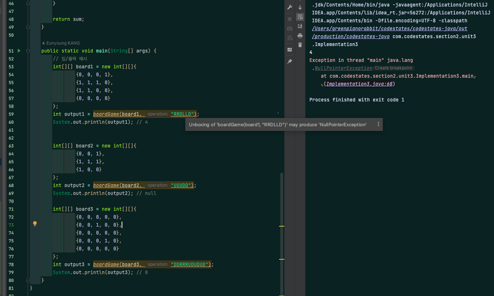Open the /production/codestates-java path link
Screen dimensions: 494x296
351,36
